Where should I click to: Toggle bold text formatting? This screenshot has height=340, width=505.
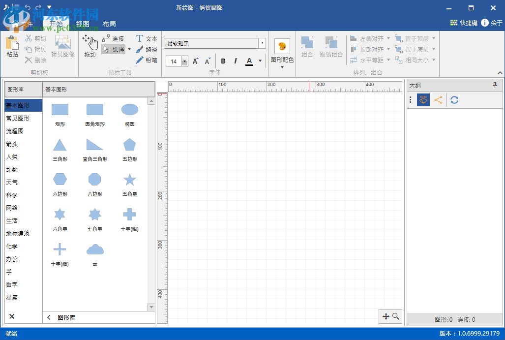223,61
